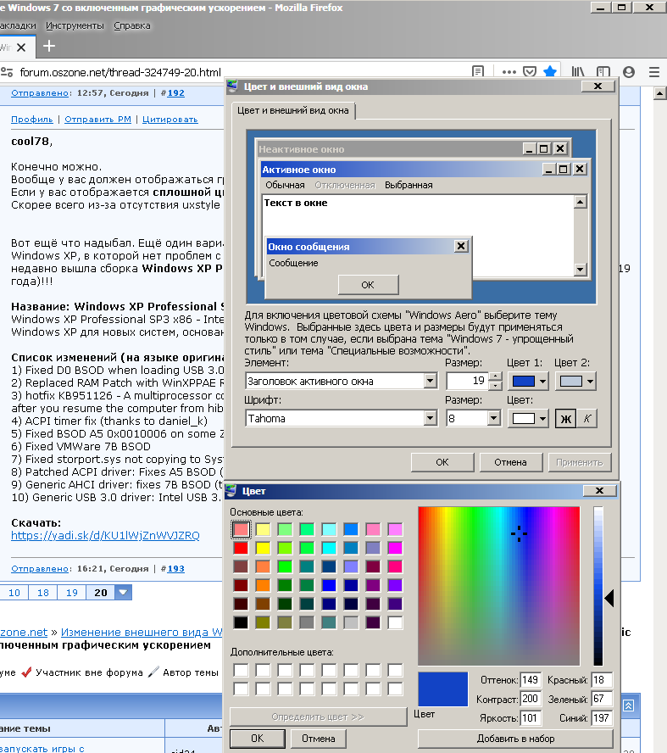Open Цвет 2 color dropdown

(x=575, y=382)
